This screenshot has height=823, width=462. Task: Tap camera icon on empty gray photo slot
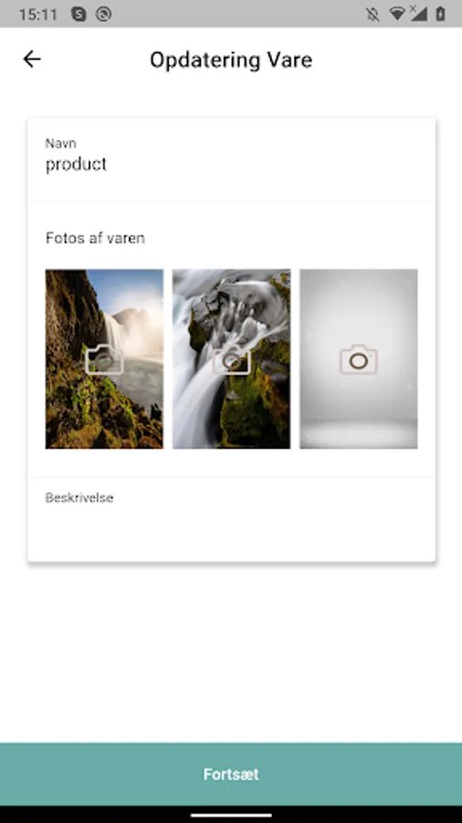pyautogui.click(x=359, y=359)
